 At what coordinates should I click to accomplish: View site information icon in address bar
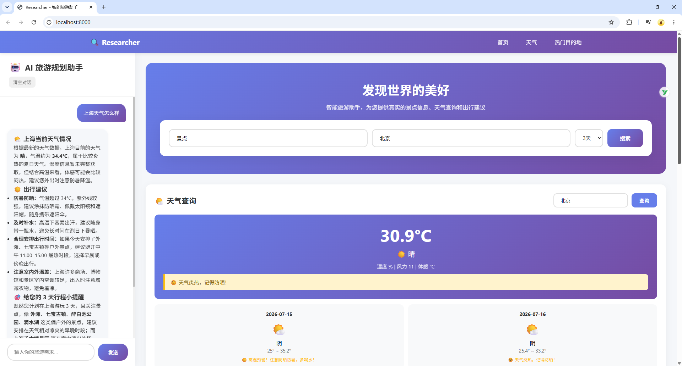pyautogui.click(x=49, y=22)
